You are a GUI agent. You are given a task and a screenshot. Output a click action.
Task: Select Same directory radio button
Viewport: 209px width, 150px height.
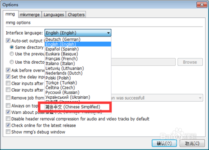tap(12, 47)
